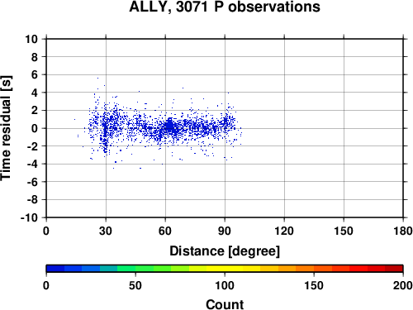Click the 'Time residual [s]' y-axis label
This screenshot has width=413, height=310.
coord(6,128)
